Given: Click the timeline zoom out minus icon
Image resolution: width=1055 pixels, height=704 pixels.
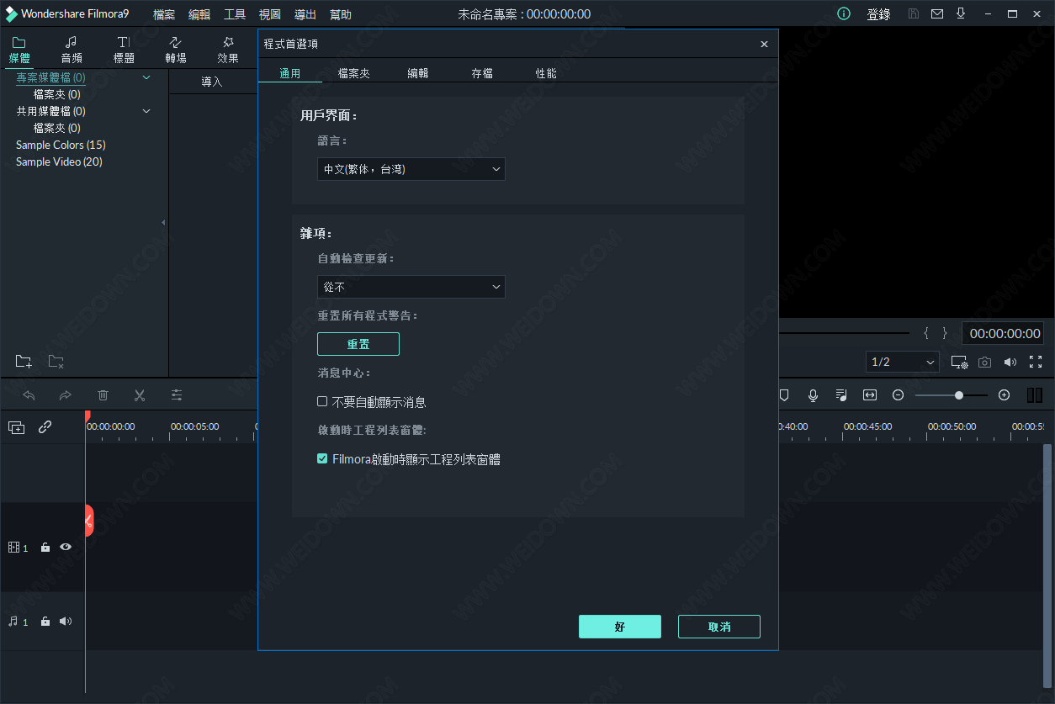Looking at the screenshot, I should click(x=898, y=394).
